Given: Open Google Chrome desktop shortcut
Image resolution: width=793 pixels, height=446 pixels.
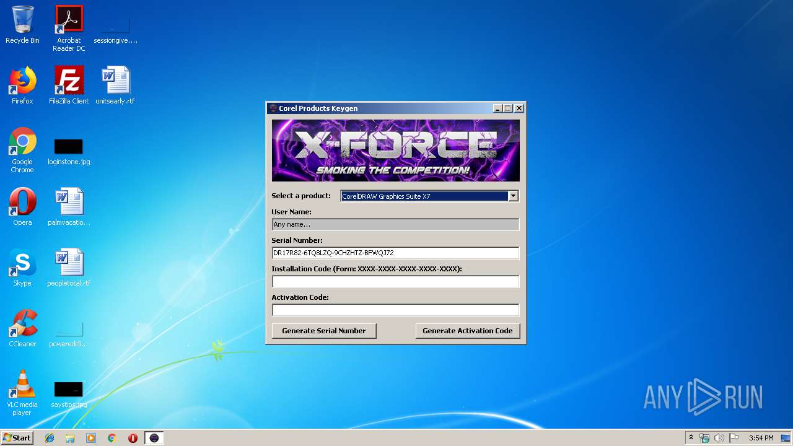Looking at the screenshot, I should pyautogui.click(x=22, y=150).
